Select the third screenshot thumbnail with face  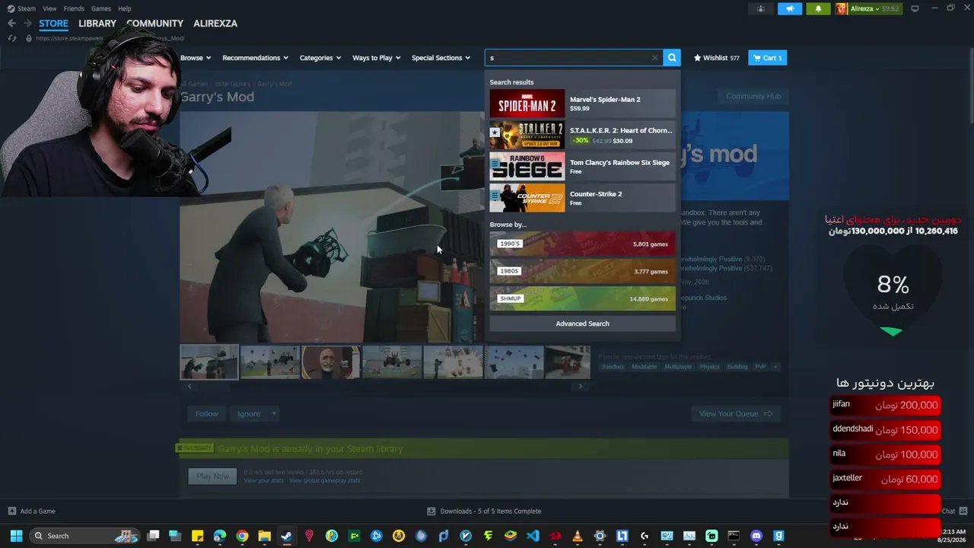tap(331, 362)
